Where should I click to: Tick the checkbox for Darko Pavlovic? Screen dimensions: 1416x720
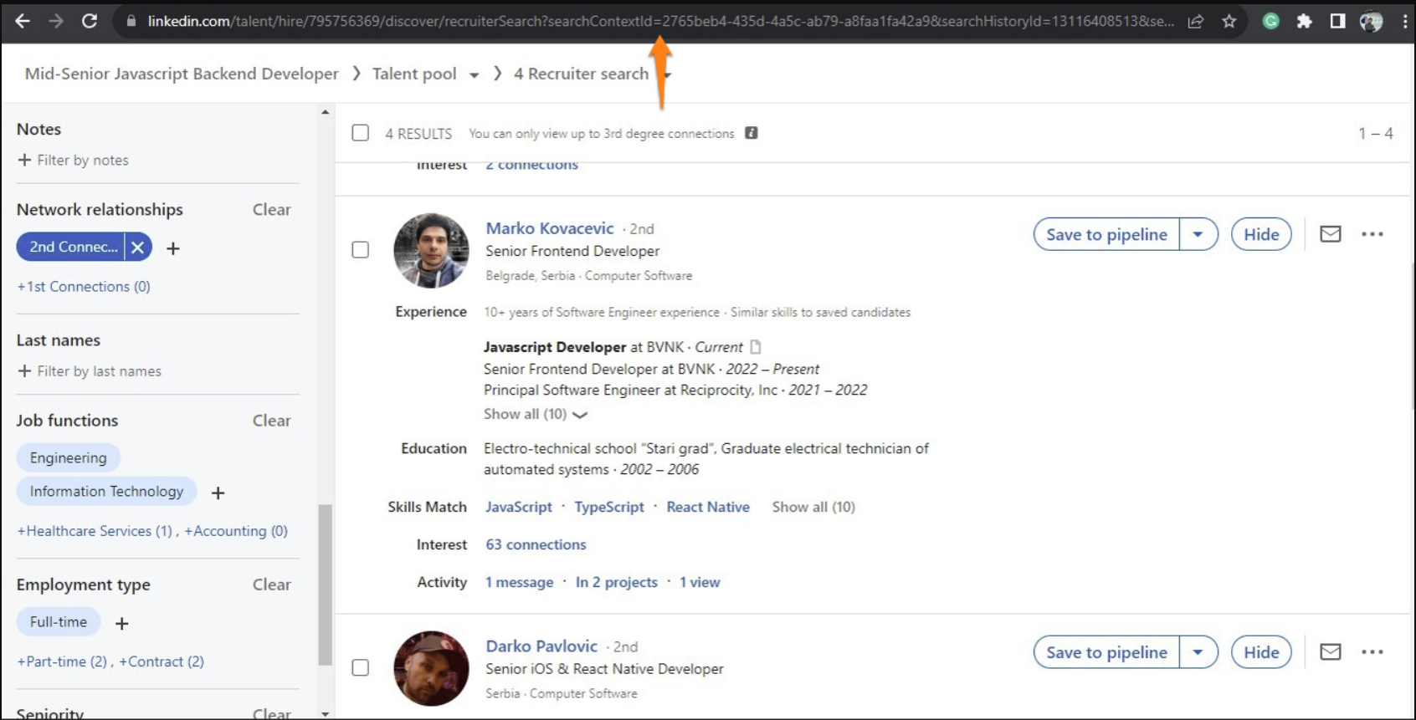(x=361, y=668)
